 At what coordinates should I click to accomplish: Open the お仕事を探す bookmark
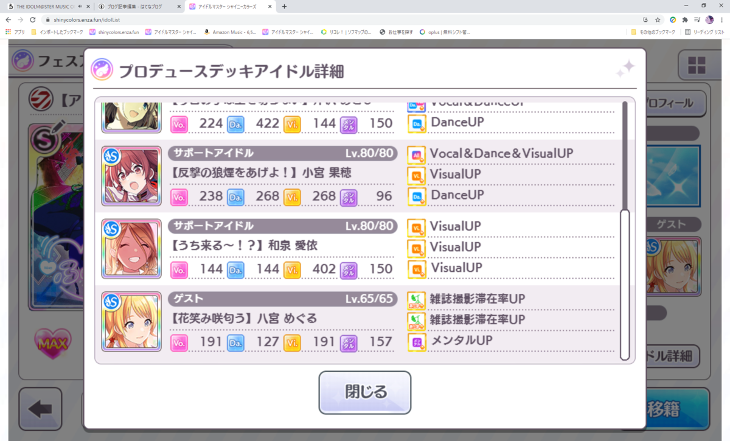[x=398, y=32]
